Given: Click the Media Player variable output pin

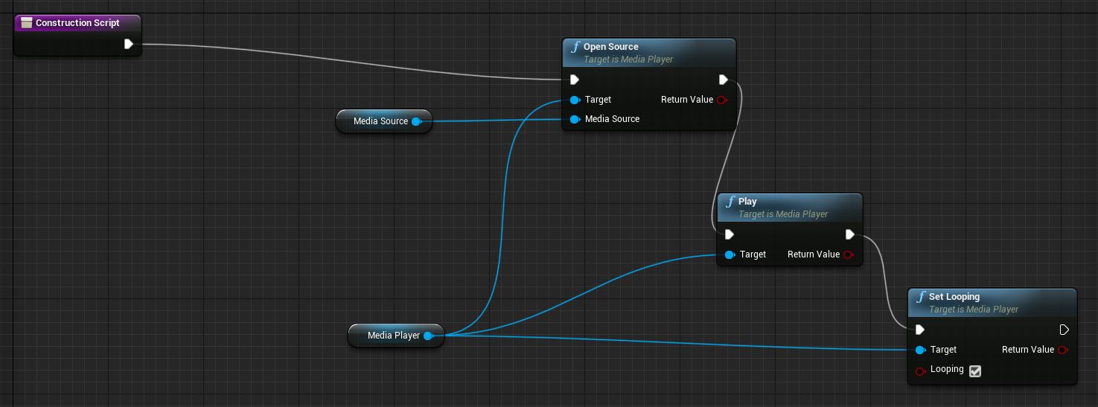Looking at the screenshot, I should coord(429,336).
